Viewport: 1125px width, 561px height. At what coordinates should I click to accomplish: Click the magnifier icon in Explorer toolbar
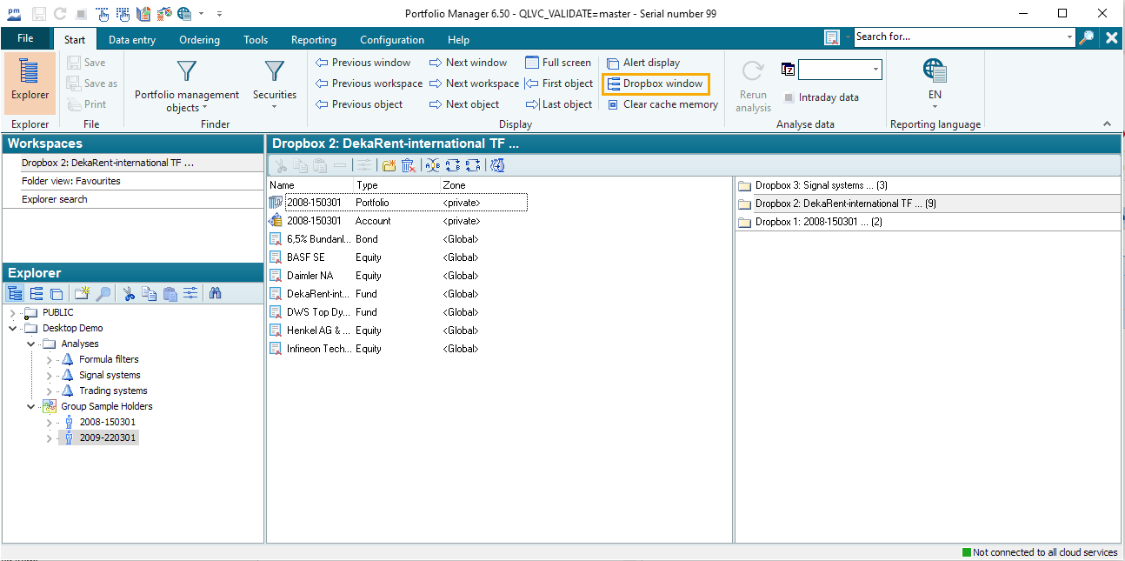click(x=103, y=294)
